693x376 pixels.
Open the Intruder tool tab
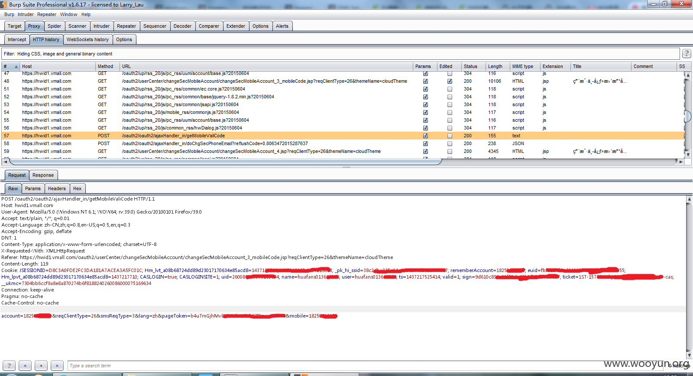click(101, 26)
